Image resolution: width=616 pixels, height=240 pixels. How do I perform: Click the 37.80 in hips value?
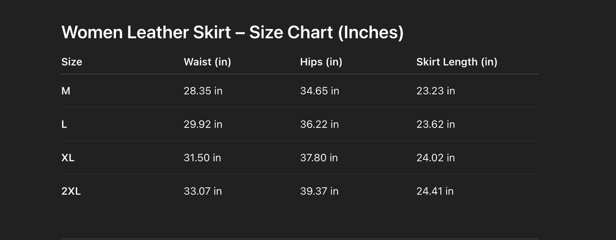point(319,158)
